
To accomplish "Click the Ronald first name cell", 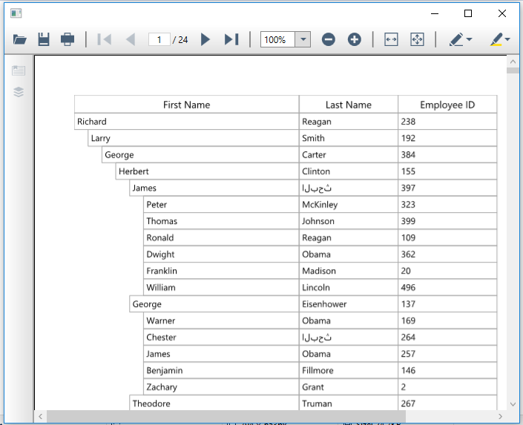I will pos(221,238).
